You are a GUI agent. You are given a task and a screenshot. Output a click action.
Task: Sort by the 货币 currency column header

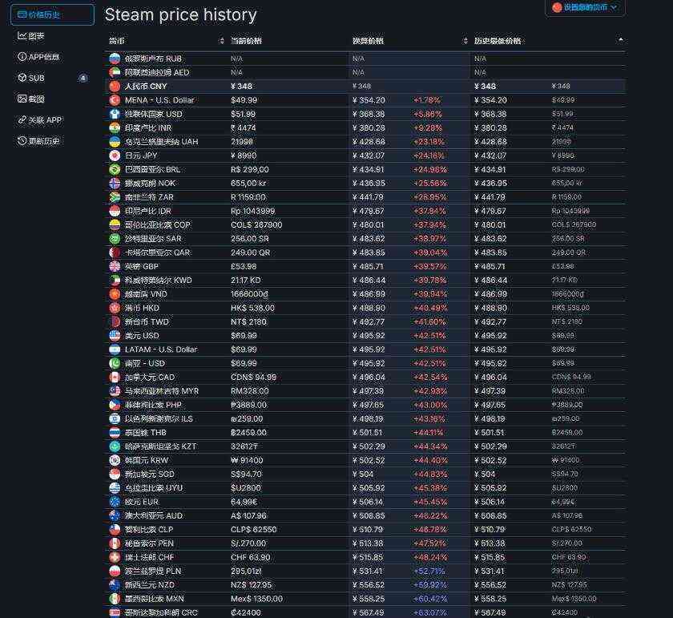(166, 41)
